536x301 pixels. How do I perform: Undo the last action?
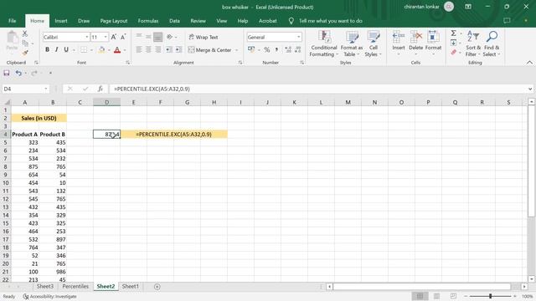[x=18, y=73]
